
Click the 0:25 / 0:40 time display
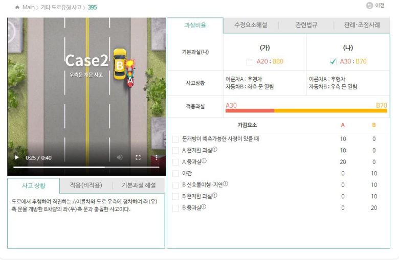38,158
